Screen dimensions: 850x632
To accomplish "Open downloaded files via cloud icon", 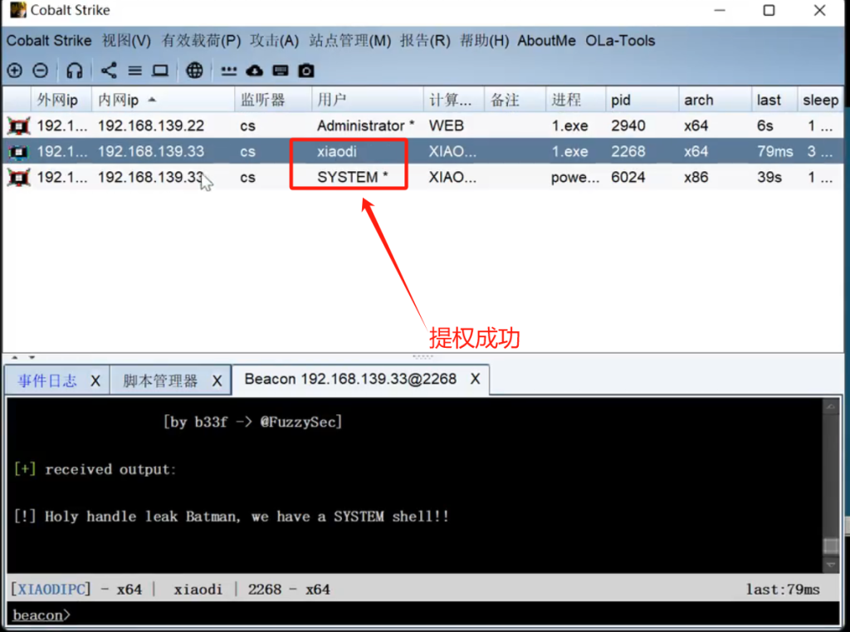I will point(254,71).
